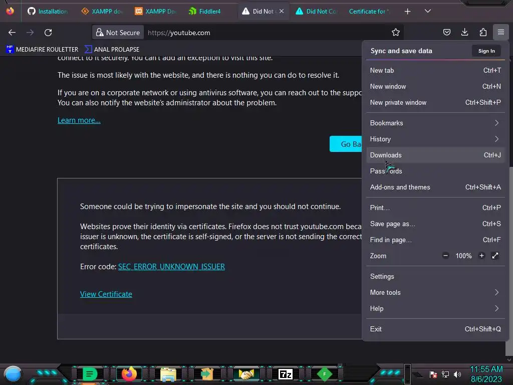This screenshot has height=385, width=513.
Task: Click the volume speaker tray icon
Action: (457, 374)
